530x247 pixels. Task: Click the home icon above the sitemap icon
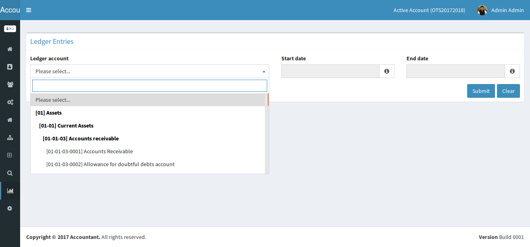click(x=10, y=120)
